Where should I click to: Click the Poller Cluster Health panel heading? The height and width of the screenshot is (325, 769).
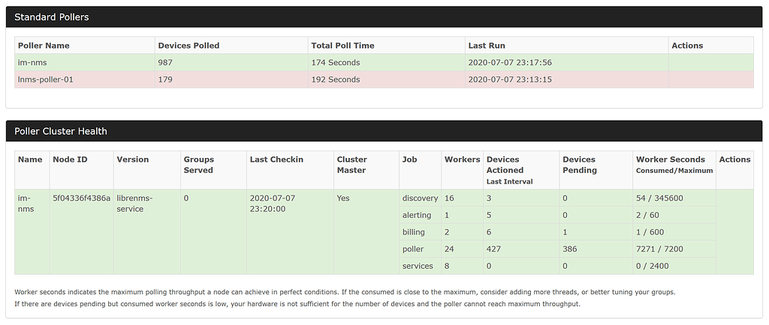point(61,131)
